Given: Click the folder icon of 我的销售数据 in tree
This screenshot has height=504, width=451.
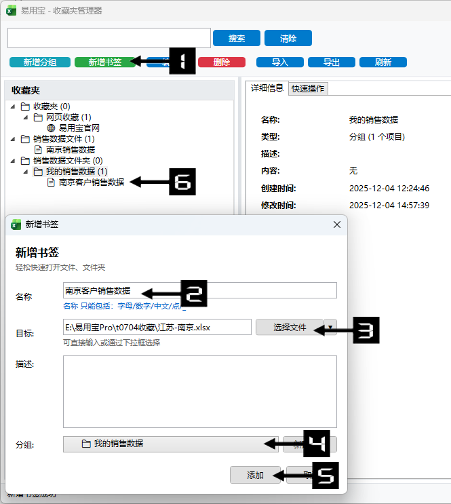Looking at the screenshot, I should 38,172.
